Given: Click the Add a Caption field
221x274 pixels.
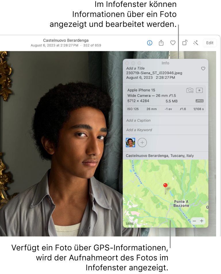Looking at the screenshot, I should click(139, 120).
